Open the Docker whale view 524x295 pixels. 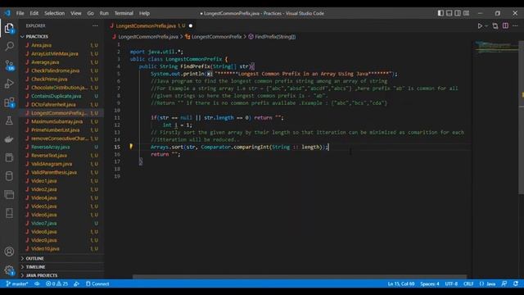[x=9, y=138]
